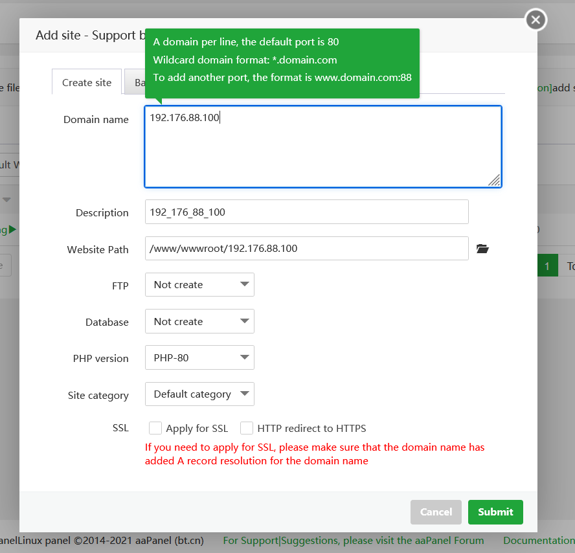Image resolution: width=575 pixels, height=553 pixels.
Task: Open the Site category dropdown
Action: point(199,394)
